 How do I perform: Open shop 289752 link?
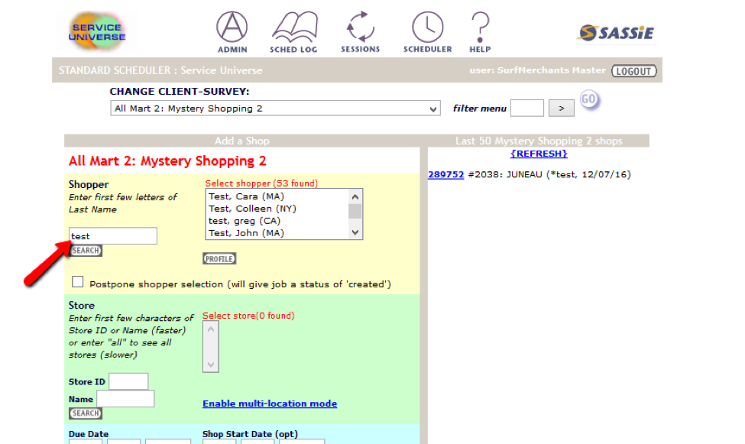click(445, 174)
